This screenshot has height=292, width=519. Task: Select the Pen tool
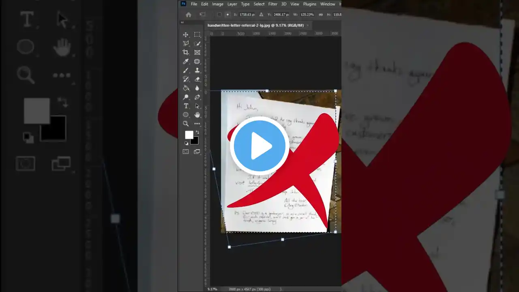197,97
